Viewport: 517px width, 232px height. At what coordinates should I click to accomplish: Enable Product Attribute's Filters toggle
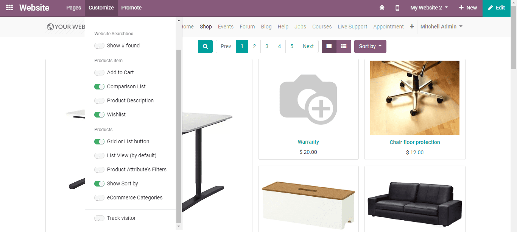tap(99, 169)
